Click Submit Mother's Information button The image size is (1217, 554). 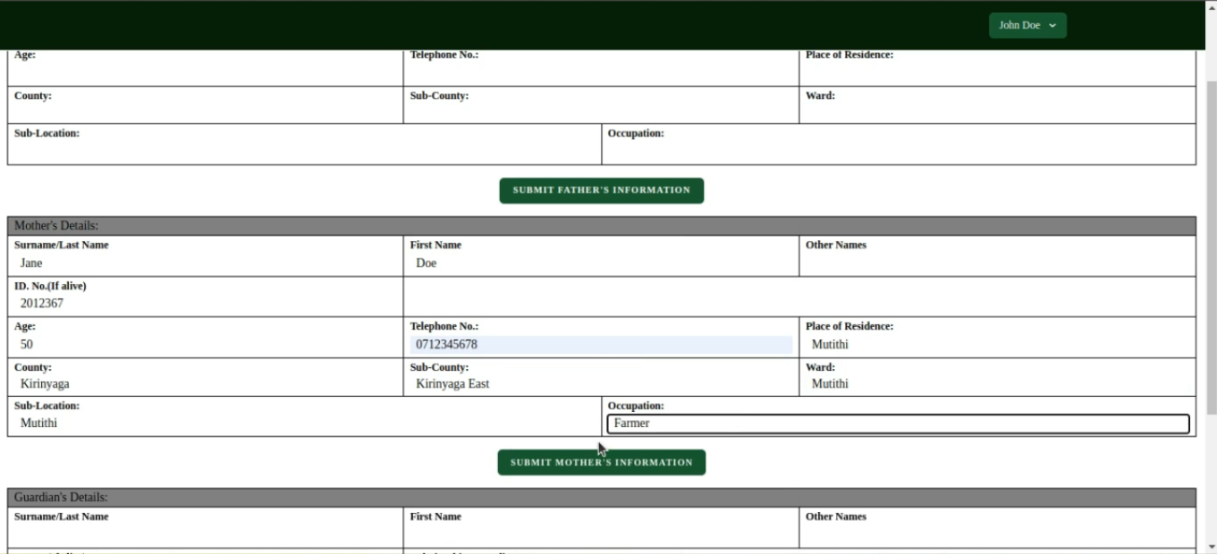pyautogui.click(x=601, y=462)
